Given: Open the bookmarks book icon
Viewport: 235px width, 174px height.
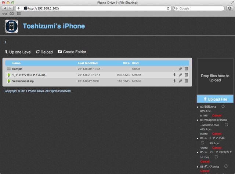Looking at the screenshot, I should pyautogui.click(x=12, y=14).
